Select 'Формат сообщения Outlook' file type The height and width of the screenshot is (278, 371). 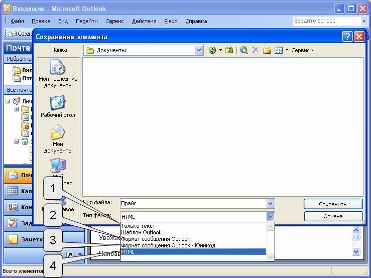point(193,239)
